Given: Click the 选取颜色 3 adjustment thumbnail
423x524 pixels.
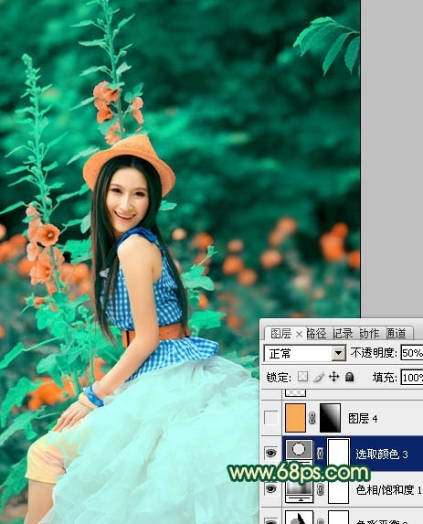Looking at the screenshot, I should click(x=299, y=450).
